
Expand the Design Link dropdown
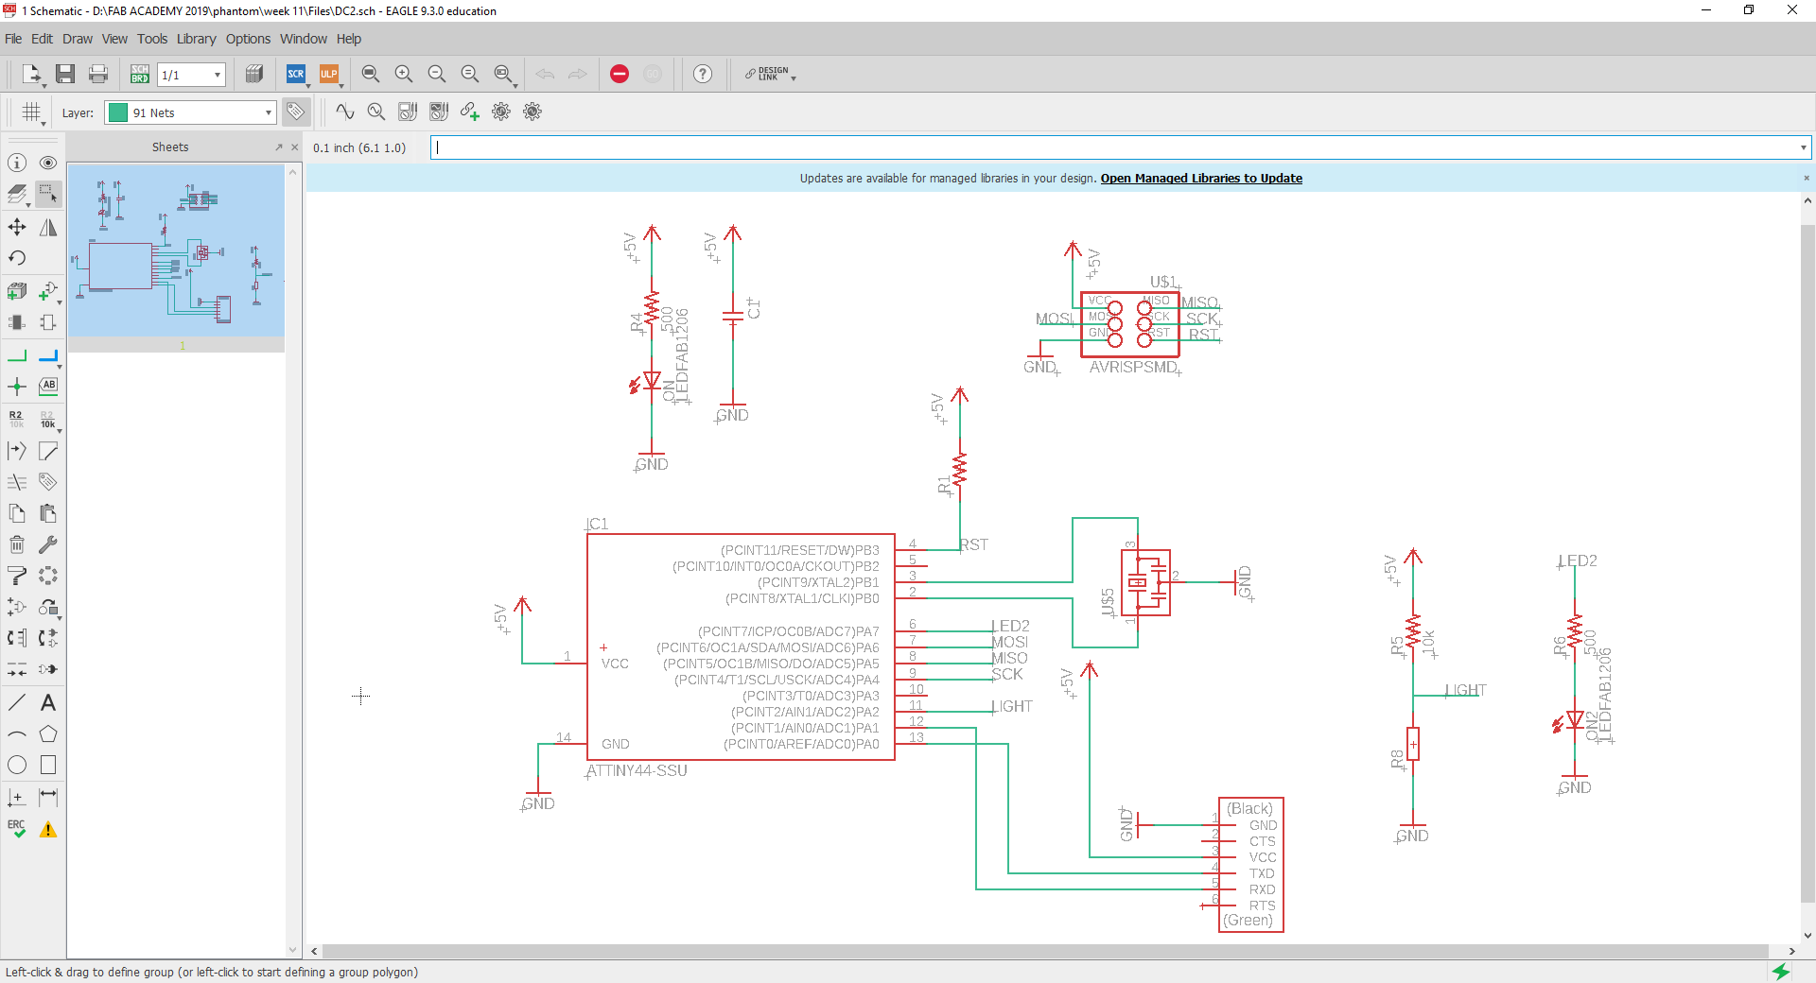pyautogui.click(x=794, y=78)
